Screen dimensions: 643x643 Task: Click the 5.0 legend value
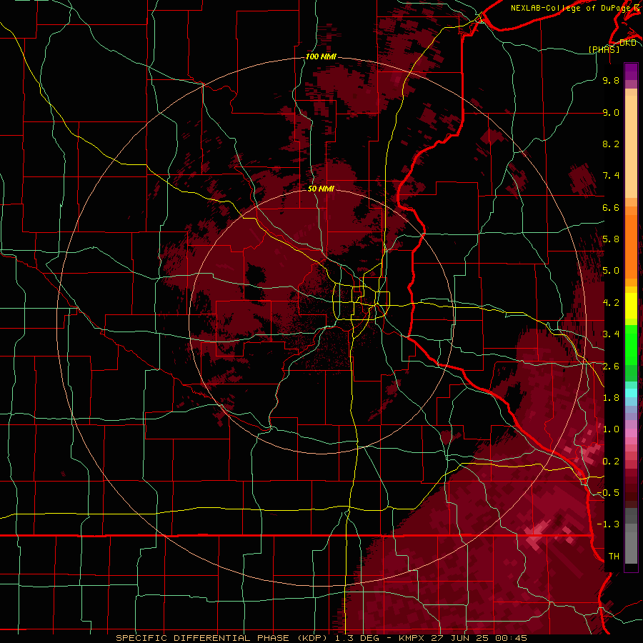tap(611, 271)
